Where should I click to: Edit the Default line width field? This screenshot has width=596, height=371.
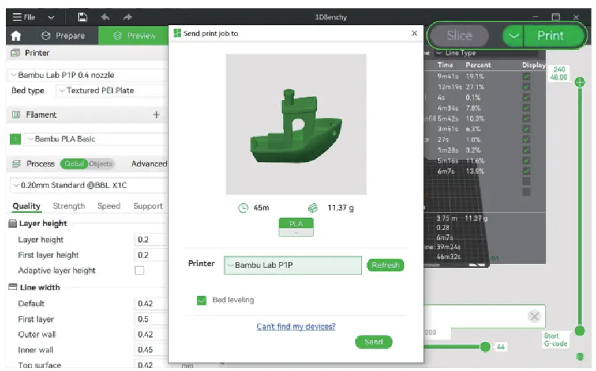point(151,304)
